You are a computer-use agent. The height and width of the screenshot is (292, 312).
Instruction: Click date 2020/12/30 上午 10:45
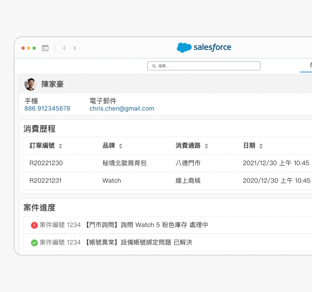point(276,181)
